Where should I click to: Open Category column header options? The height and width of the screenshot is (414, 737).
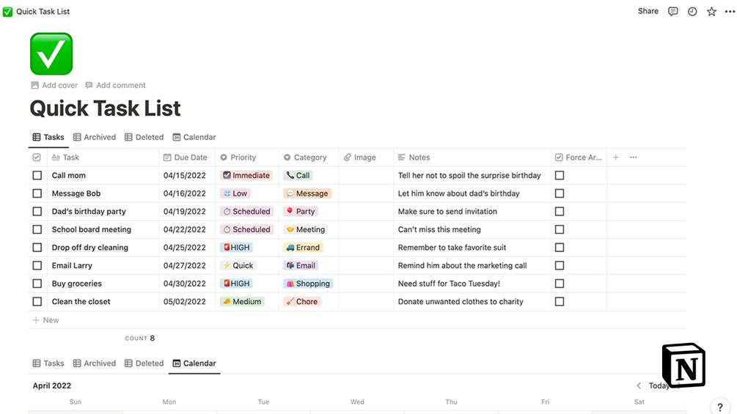point(309,158)
